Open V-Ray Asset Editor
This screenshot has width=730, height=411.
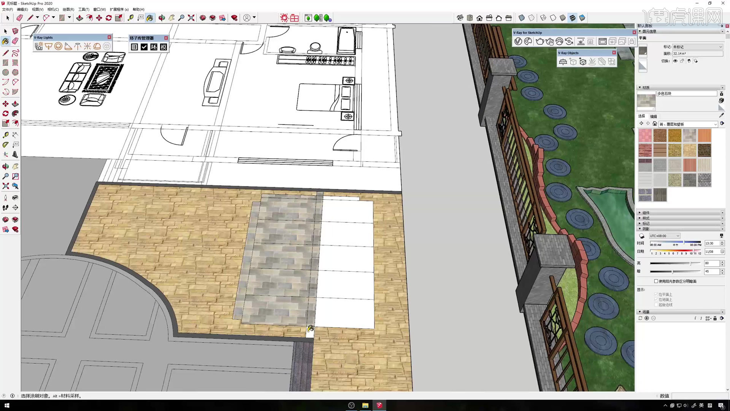[518, 41]
